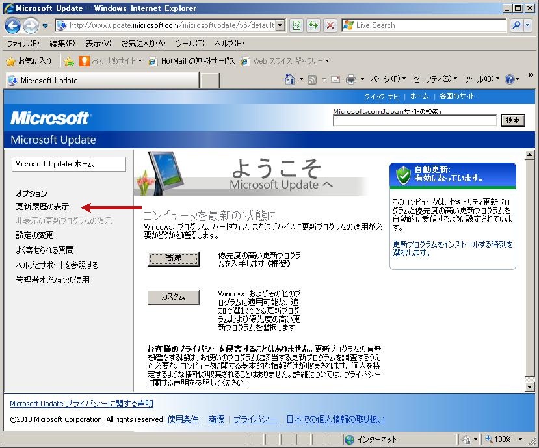Click the Stop loading icon

point(330,25)
